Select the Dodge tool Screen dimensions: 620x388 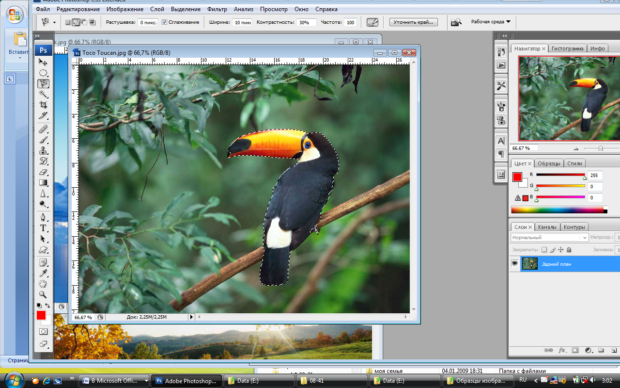43,204
